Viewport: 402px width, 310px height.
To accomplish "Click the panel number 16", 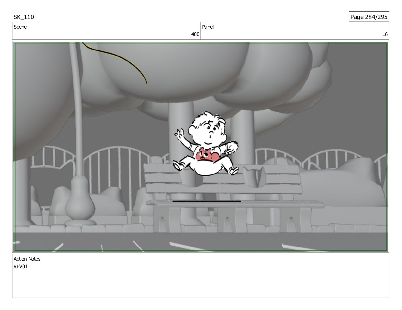I will click(385, 34).
